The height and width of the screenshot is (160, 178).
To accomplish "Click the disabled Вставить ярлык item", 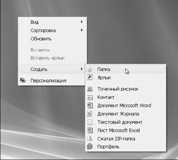I will (x=48, y=58).
